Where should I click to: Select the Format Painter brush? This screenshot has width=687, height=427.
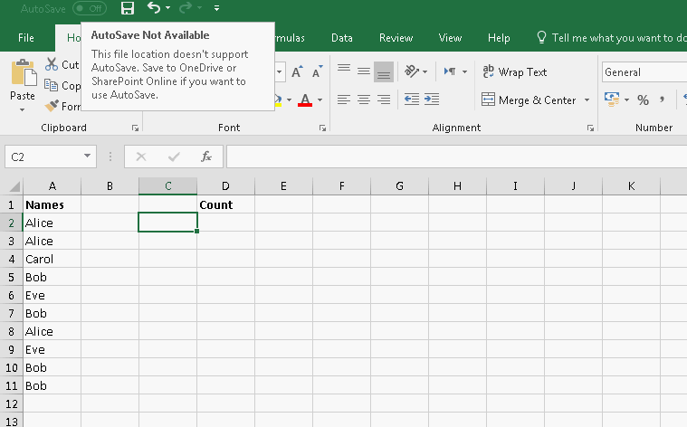(x=52, y=106)
